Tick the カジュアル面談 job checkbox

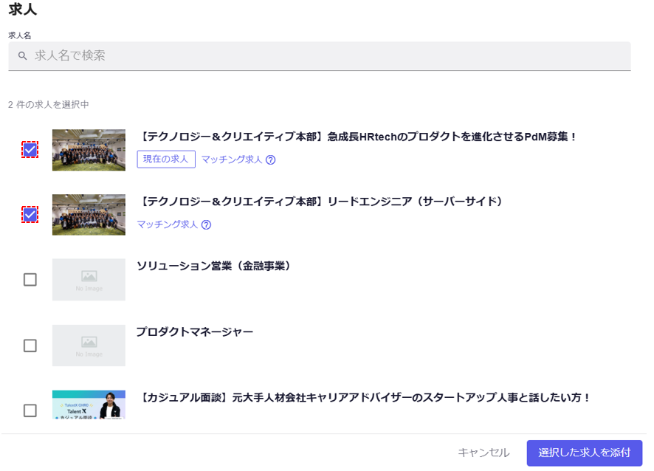[30, 410]
